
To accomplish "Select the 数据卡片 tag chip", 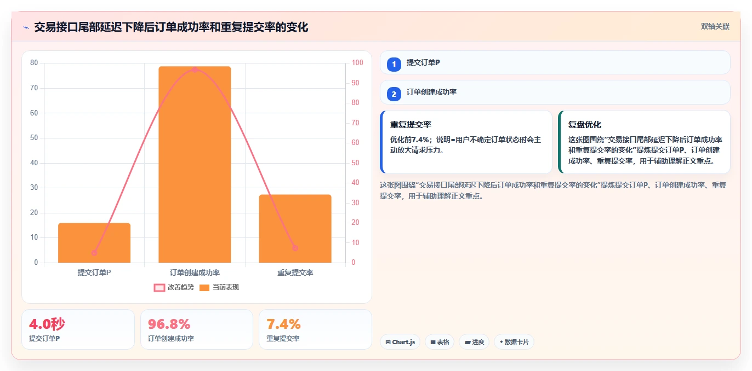I will 514,342.
